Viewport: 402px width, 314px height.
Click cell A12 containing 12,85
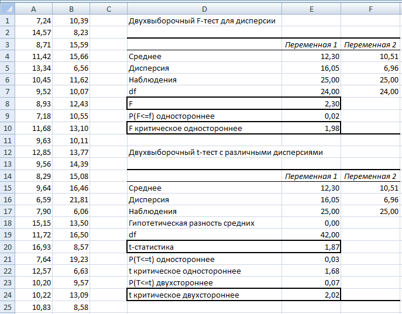33,153
